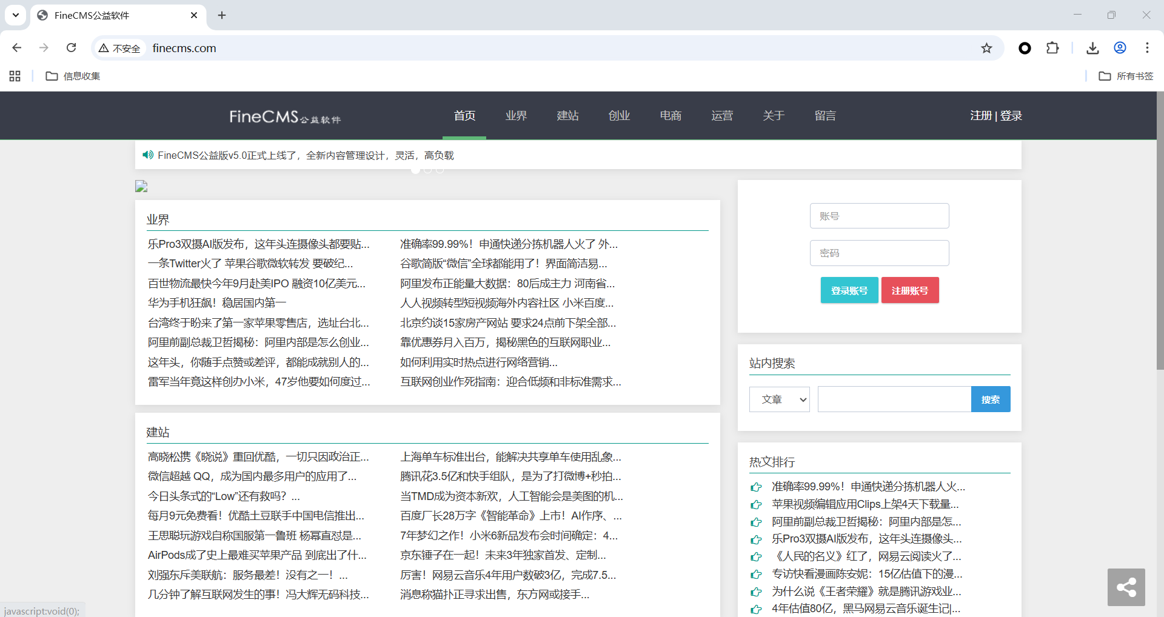This screenshot has height=617, width=1164.
Task: Open hot article 4年估值80亿，黑马网易云音乐
Action: (866, 609)
